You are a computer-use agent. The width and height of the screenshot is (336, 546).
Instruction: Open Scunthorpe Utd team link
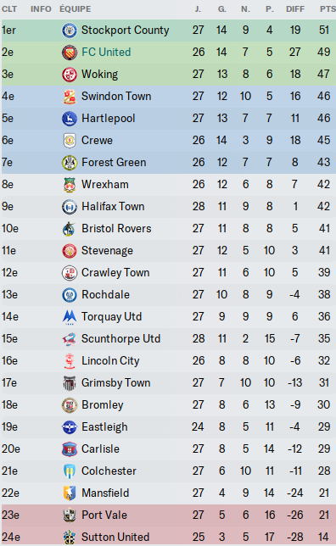click(x=120, y=338)
